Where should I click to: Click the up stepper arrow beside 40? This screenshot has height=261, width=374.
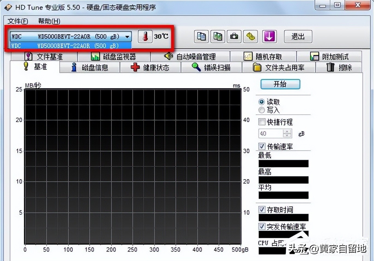287,132
